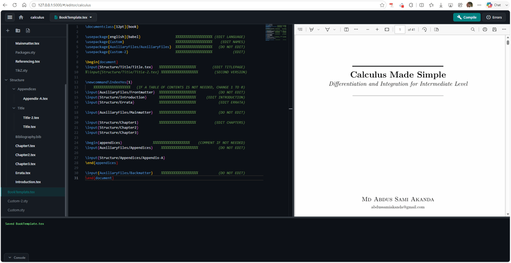Bookmark this page with the star icon

(382, 5)
